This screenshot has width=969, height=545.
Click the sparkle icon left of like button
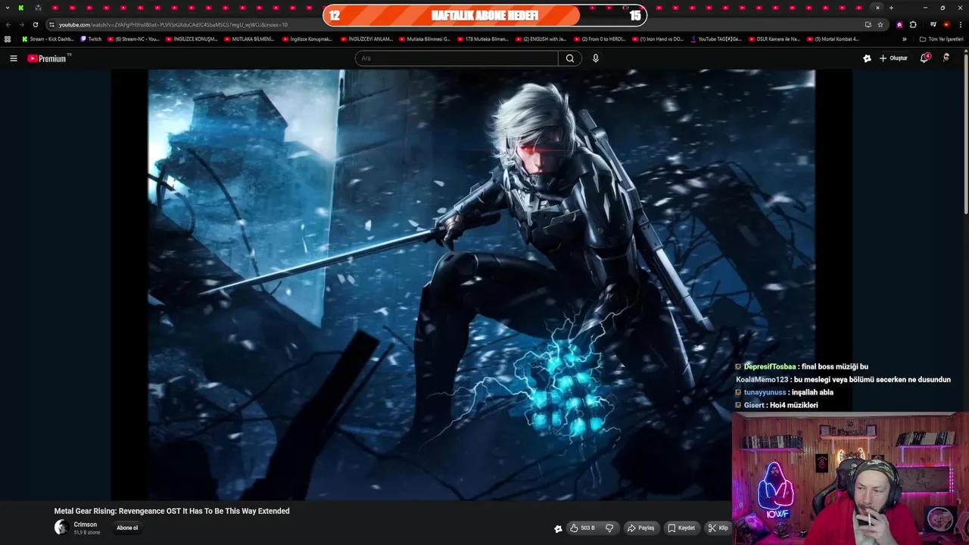point(558,528)
